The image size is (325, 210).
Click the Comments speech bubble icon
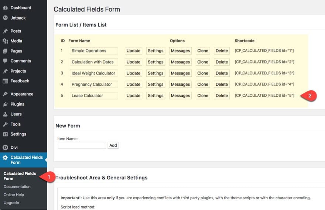(5, 61)
